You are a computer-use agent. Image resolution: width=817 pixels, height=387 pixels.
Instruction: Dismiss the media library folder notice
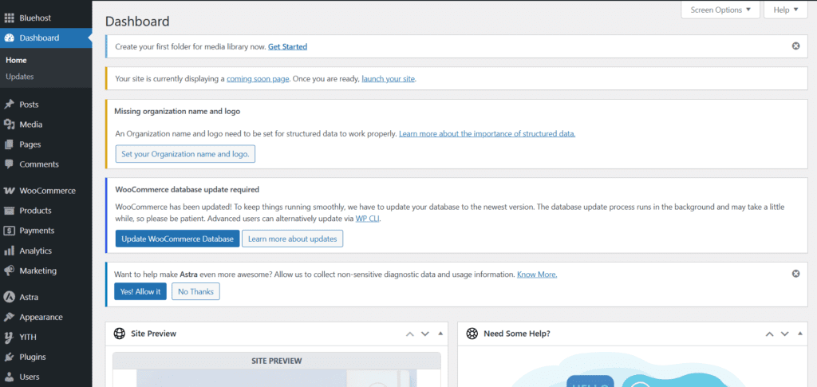pyautogui.click(x=795, y=45)
